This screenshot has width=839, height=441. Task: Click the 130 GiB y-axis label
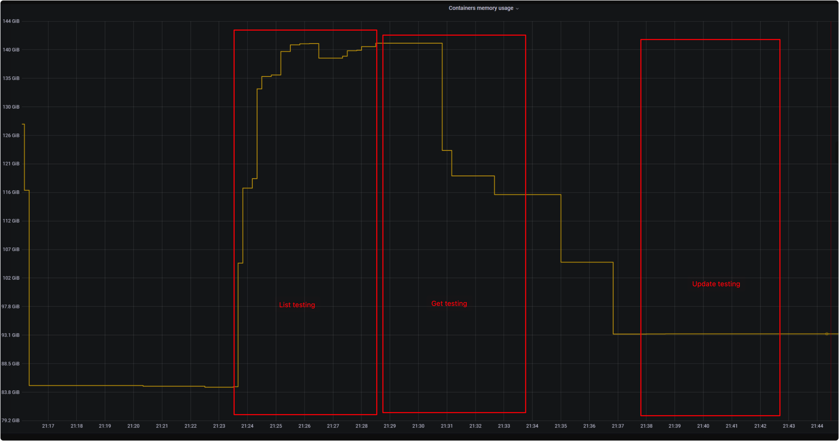11,107
